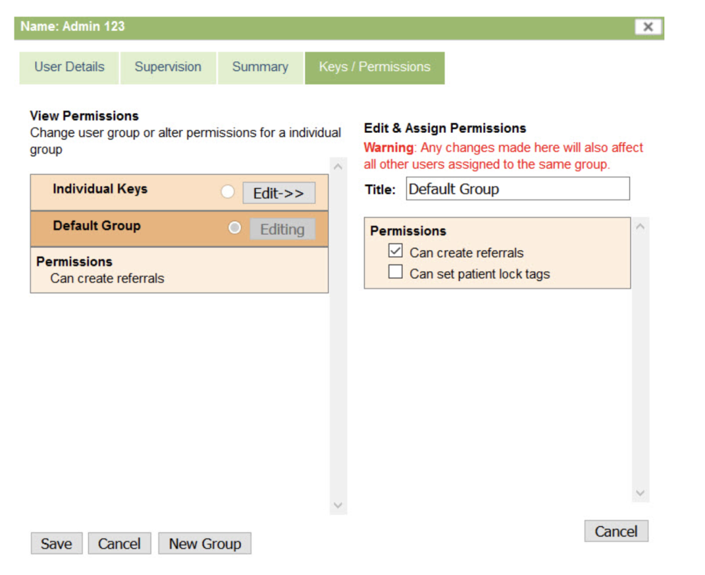The width and height of the screenshot is (705, 575).
Task: Switch to the User Details tab
Action: click(x=70, y=67)
